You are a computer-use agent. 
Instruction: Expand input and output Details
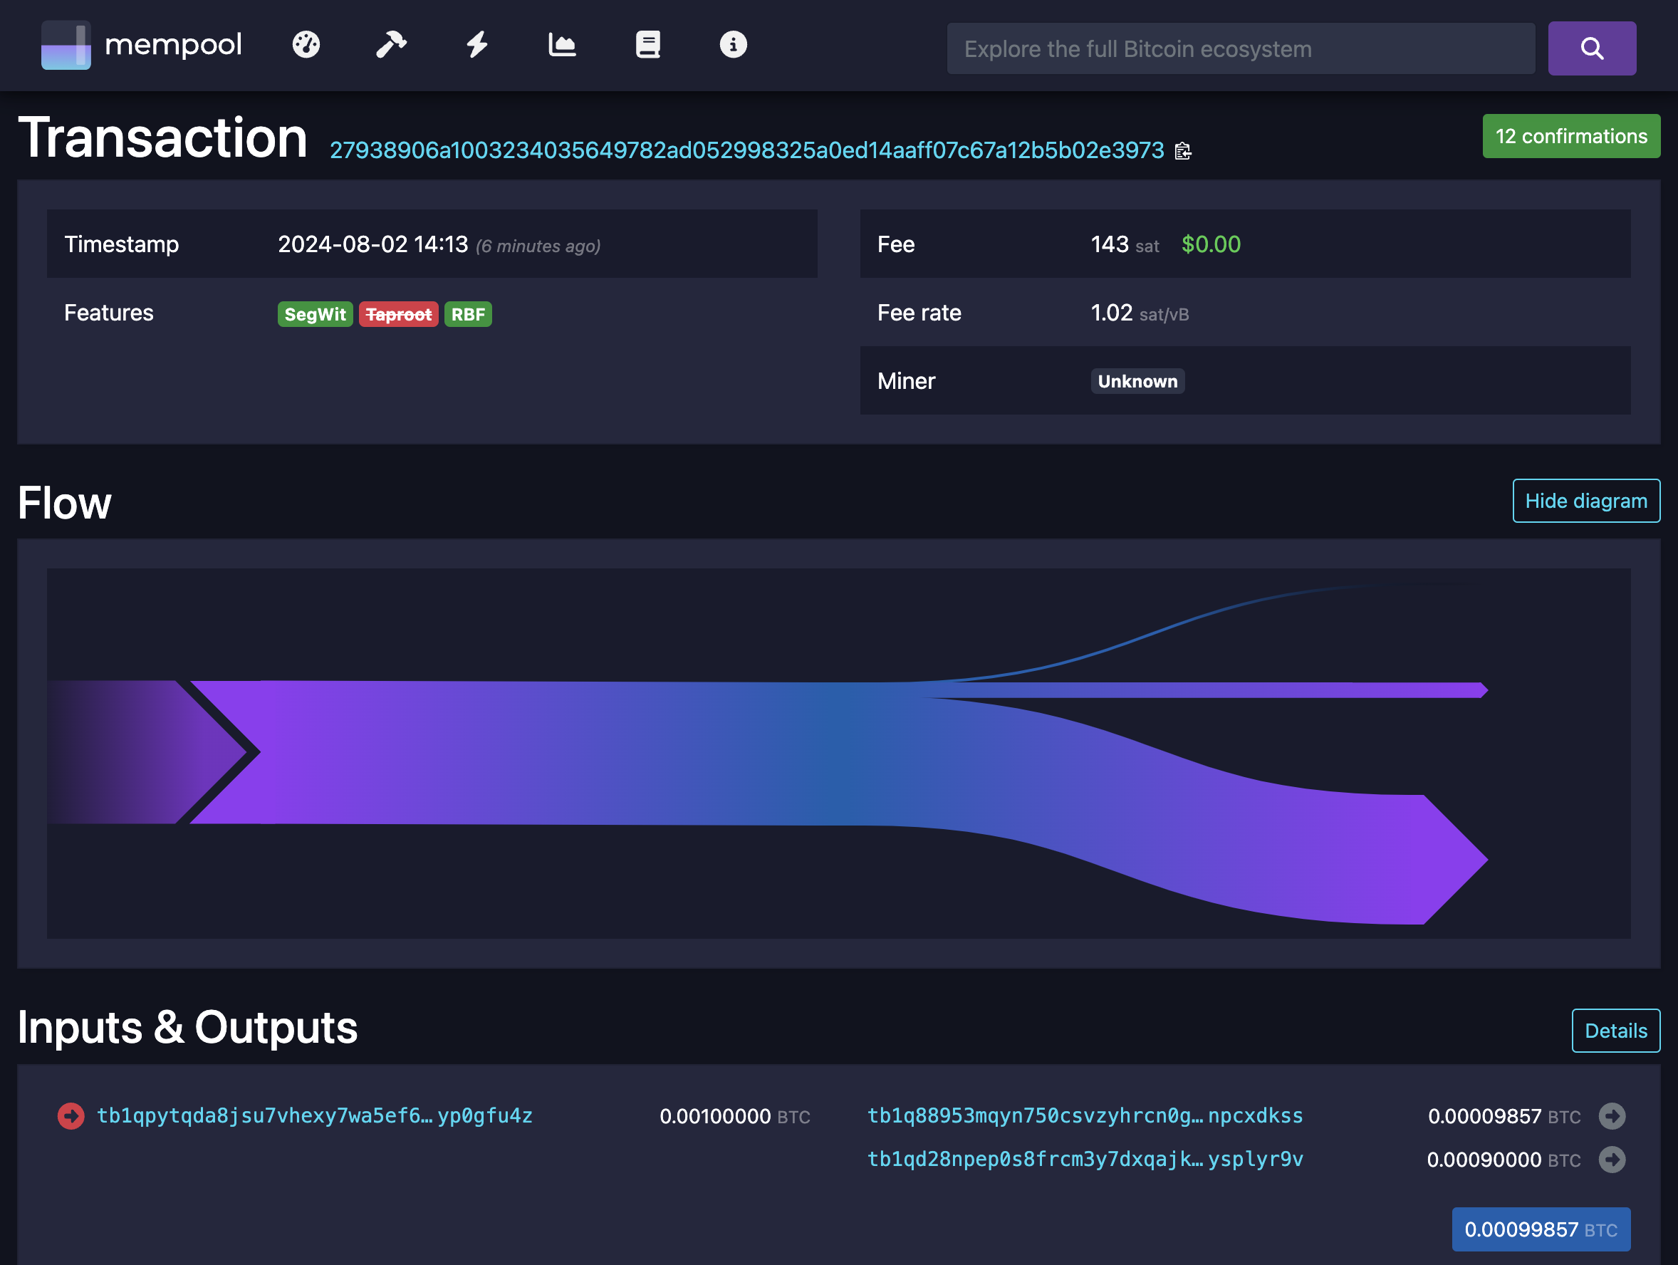tap(1615, 1031)
